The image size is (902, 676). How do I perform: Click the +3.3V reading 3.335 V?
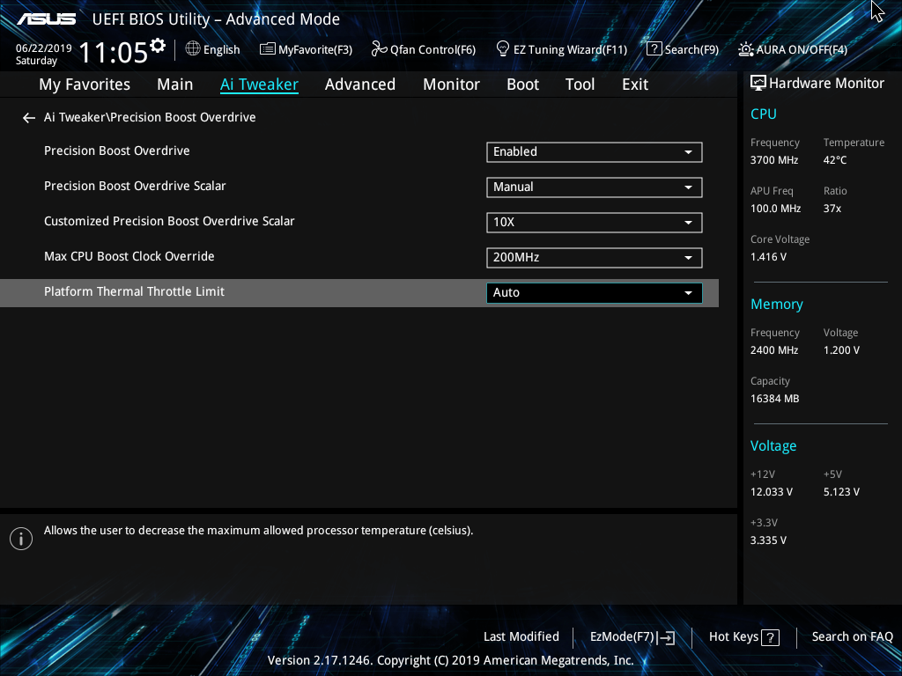pos(768,540)
